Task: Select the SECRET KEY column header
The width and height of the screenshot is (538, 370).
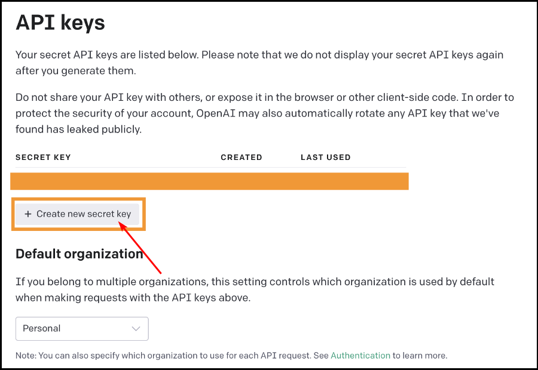Action: click(43, 158)
